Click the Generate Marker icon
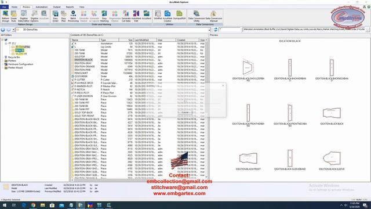Screen dimensions: 371x209 point(83,16)
